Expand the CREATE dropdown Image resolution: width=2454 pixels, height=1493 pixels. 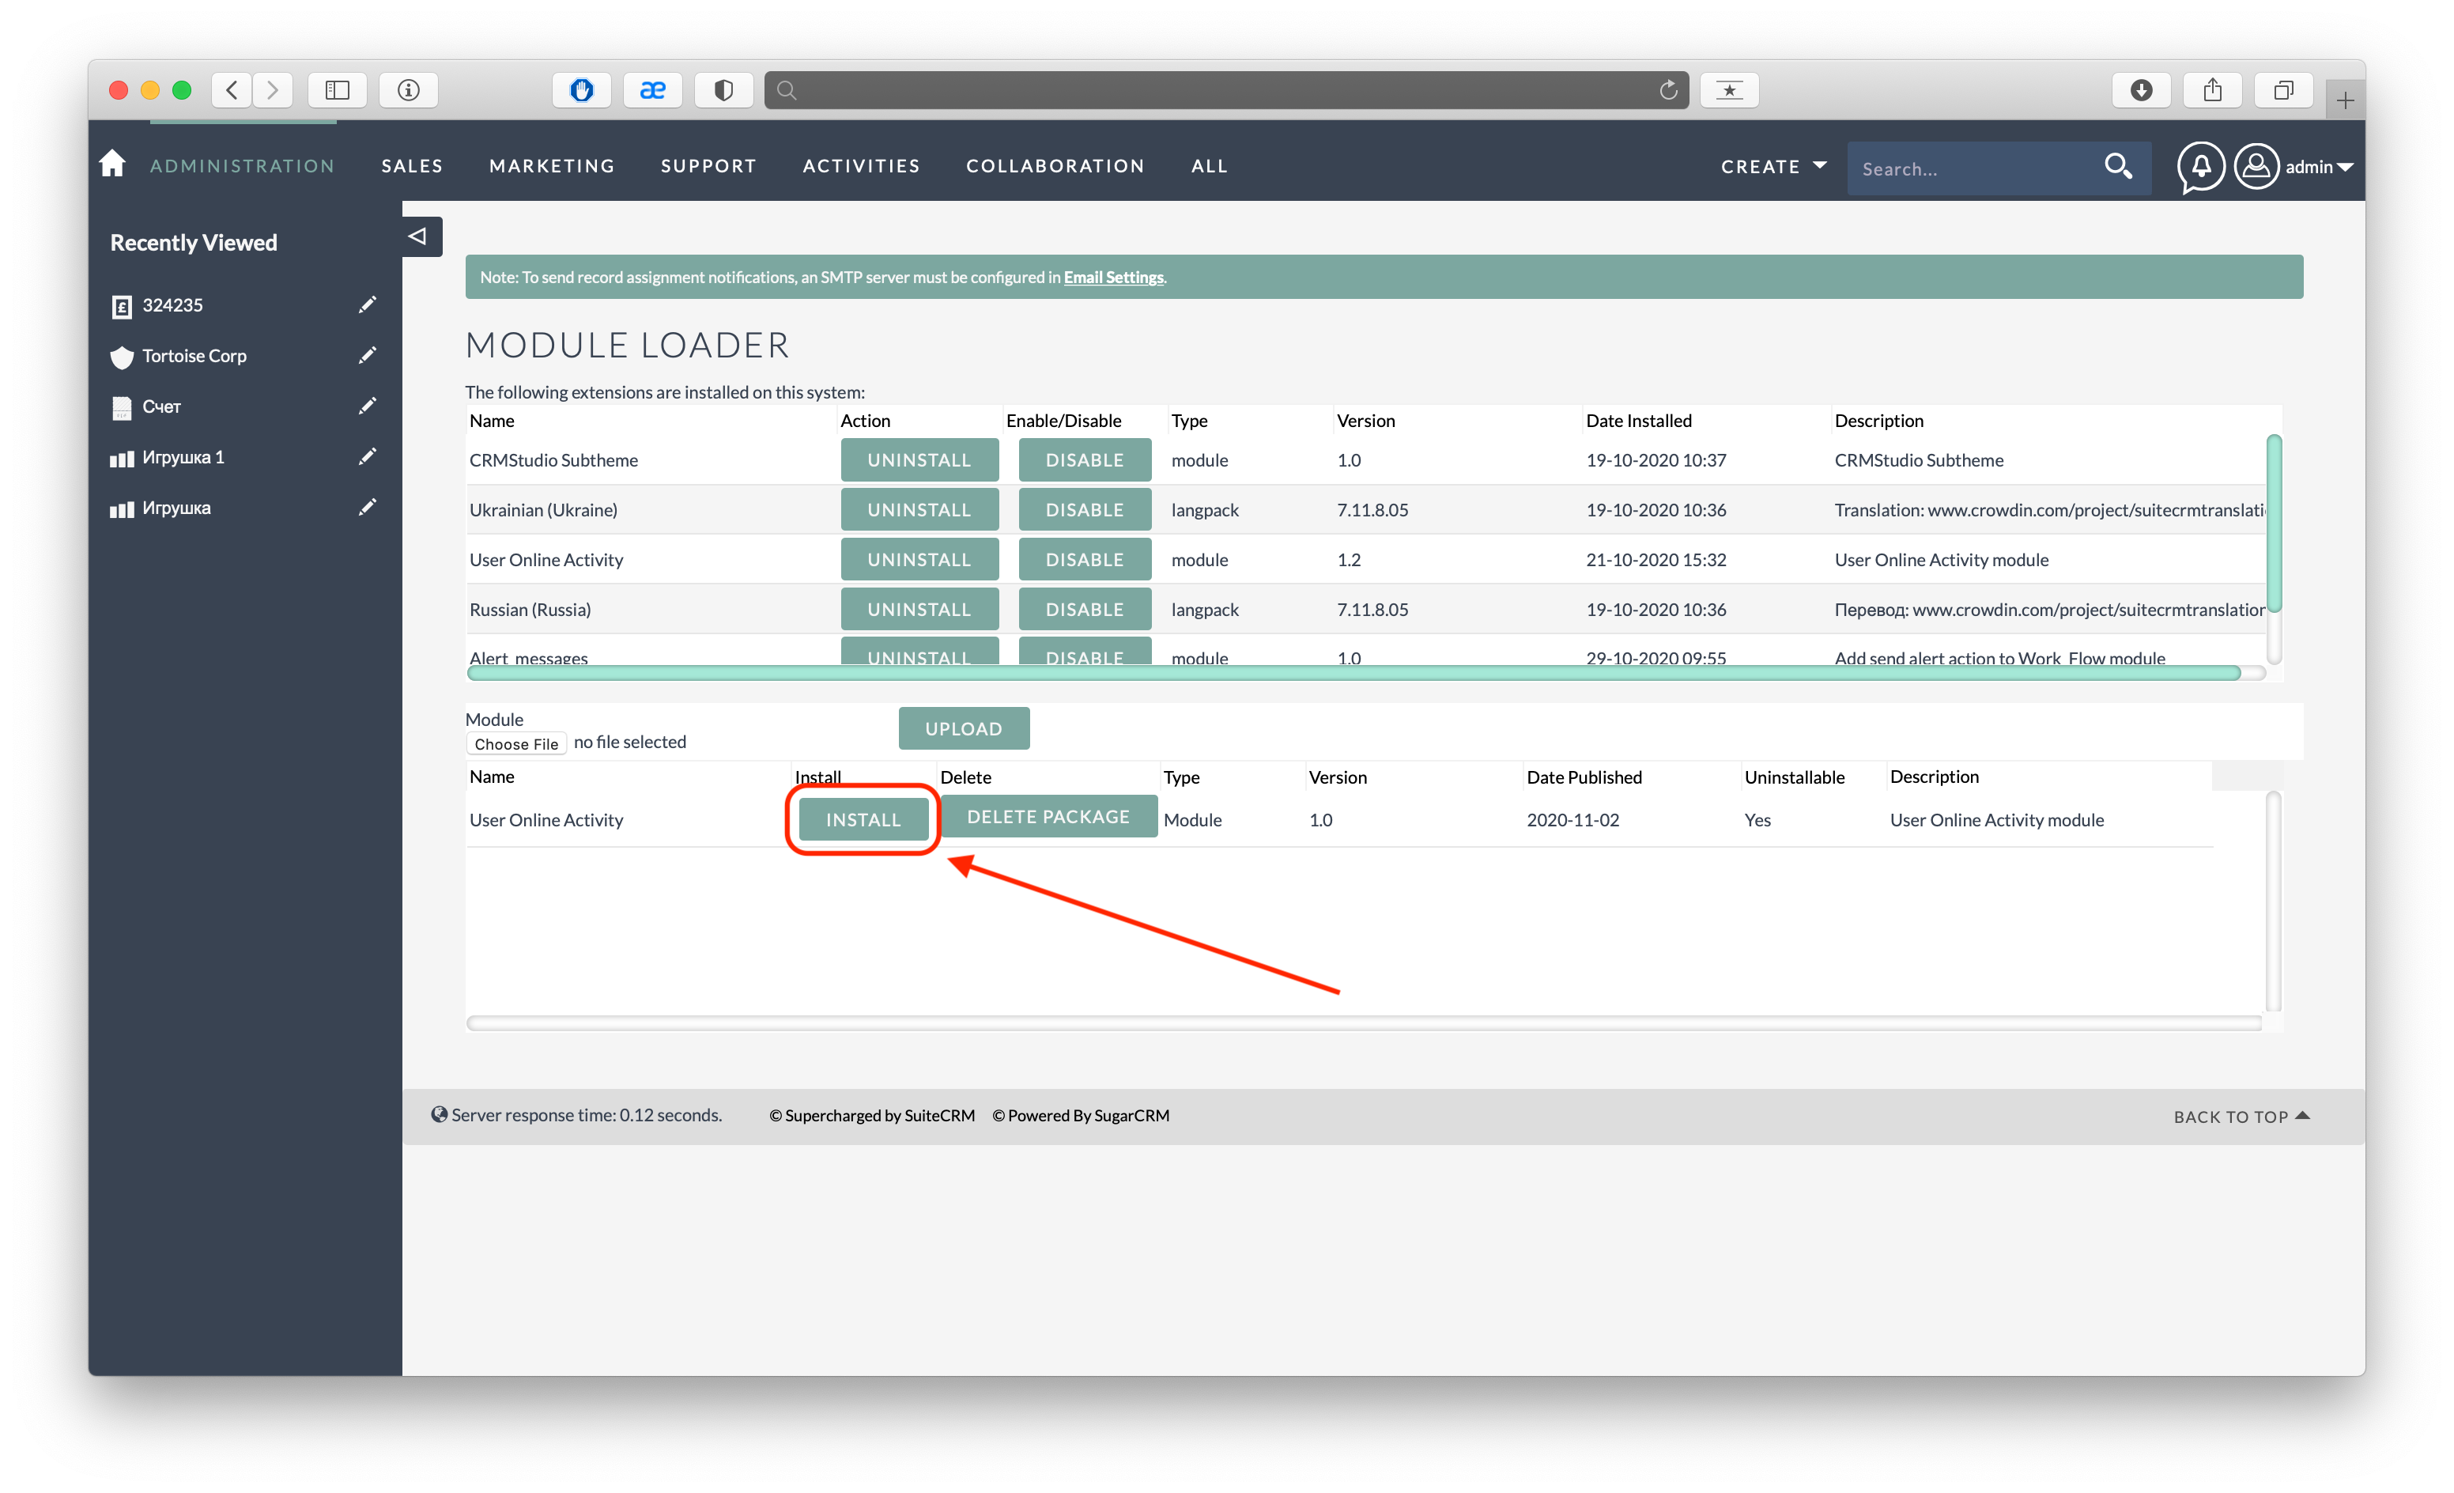click(1774, 166)
